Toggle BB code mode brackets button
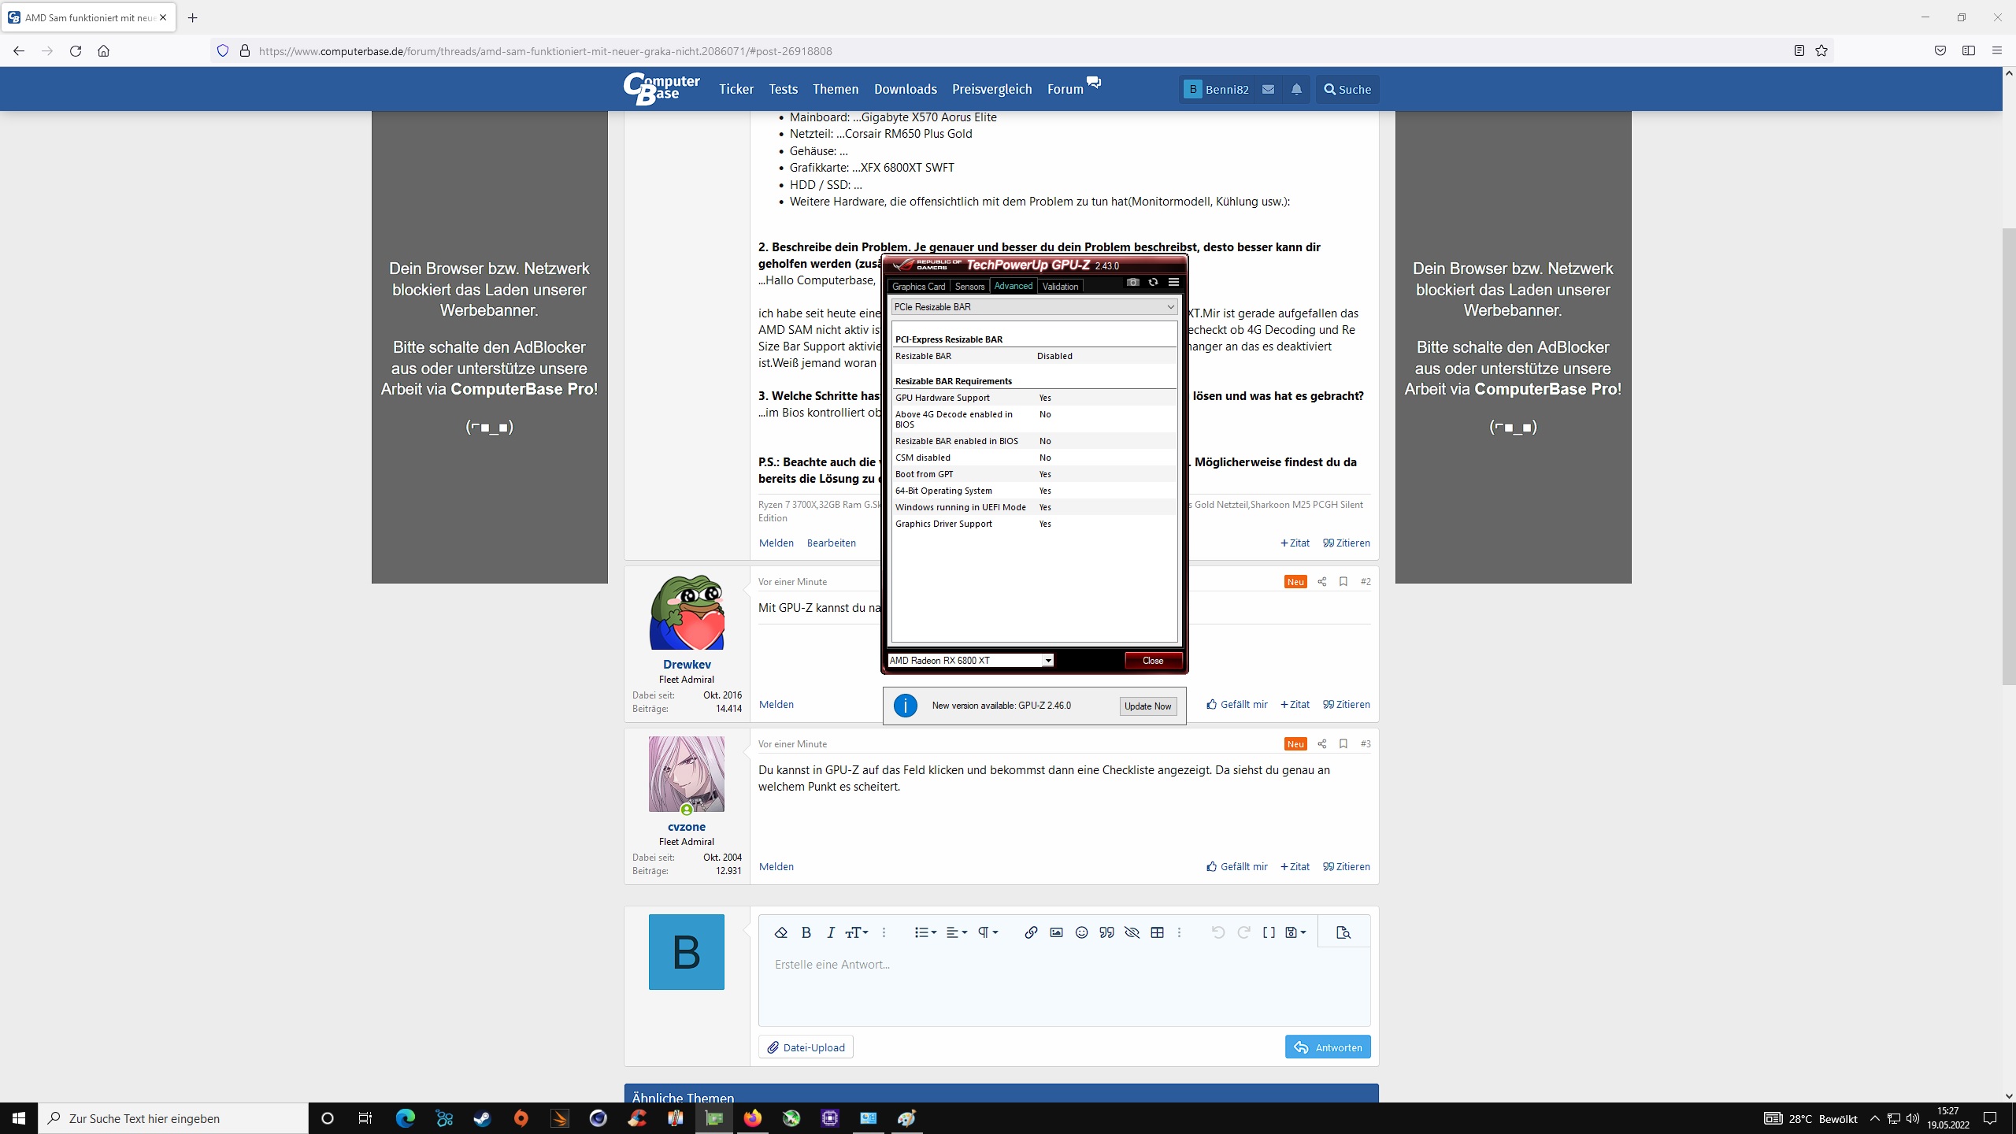 point(1269,932)
